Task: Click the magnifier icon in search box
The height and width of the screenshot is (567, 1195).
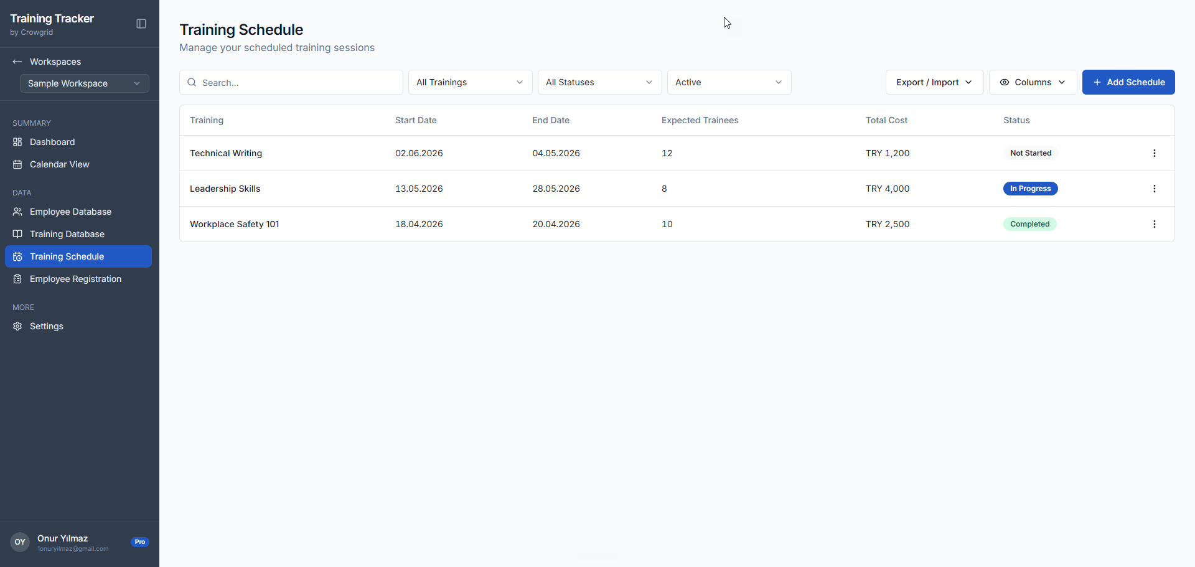Action: [192, 82]
